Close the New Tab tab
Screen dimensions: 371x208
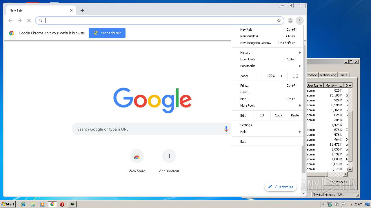(71, 10)
